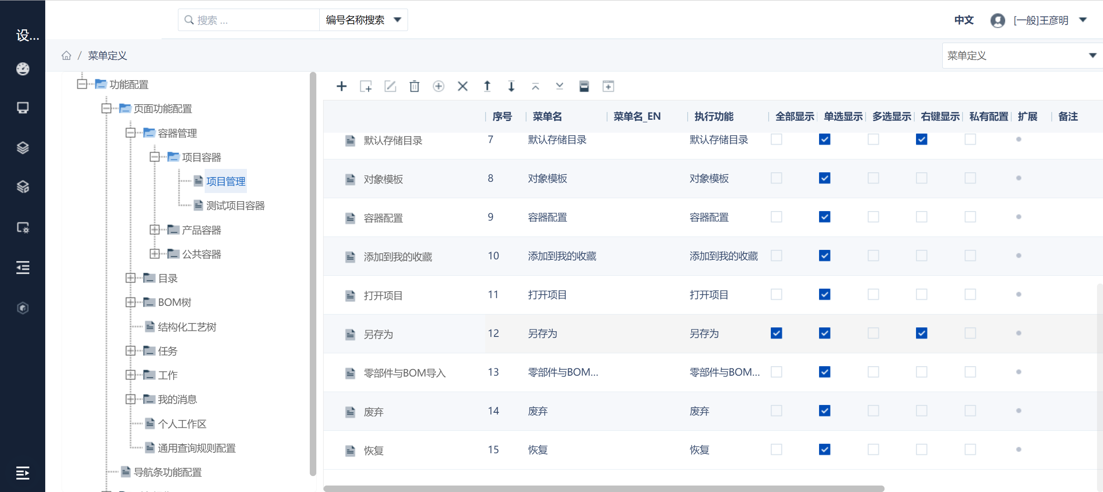The image size is (1103, 492).
Task: Expand the 产品容器 tree node
Action: [154, 230]
